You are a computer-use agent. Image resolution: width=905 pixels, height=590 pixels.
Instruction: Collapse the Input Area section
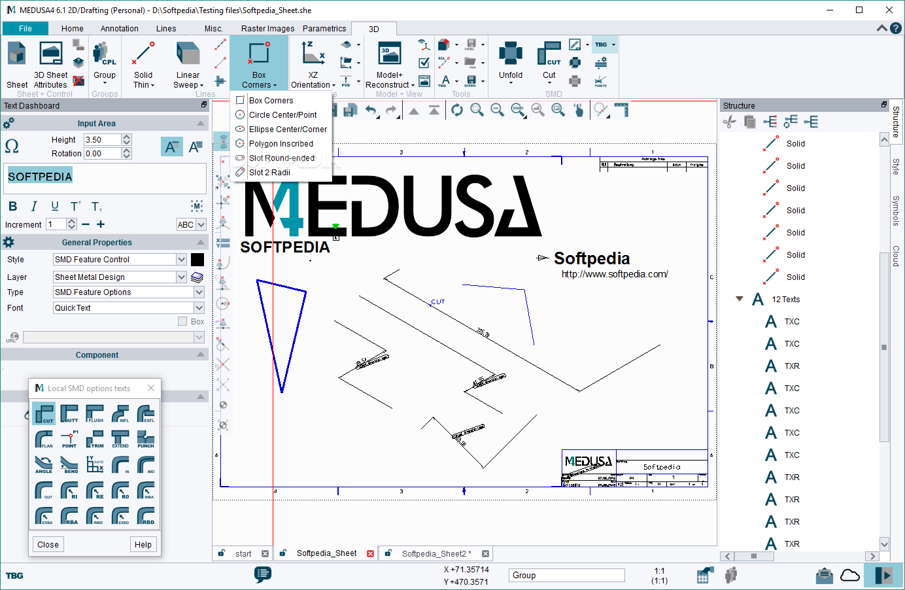201,123
